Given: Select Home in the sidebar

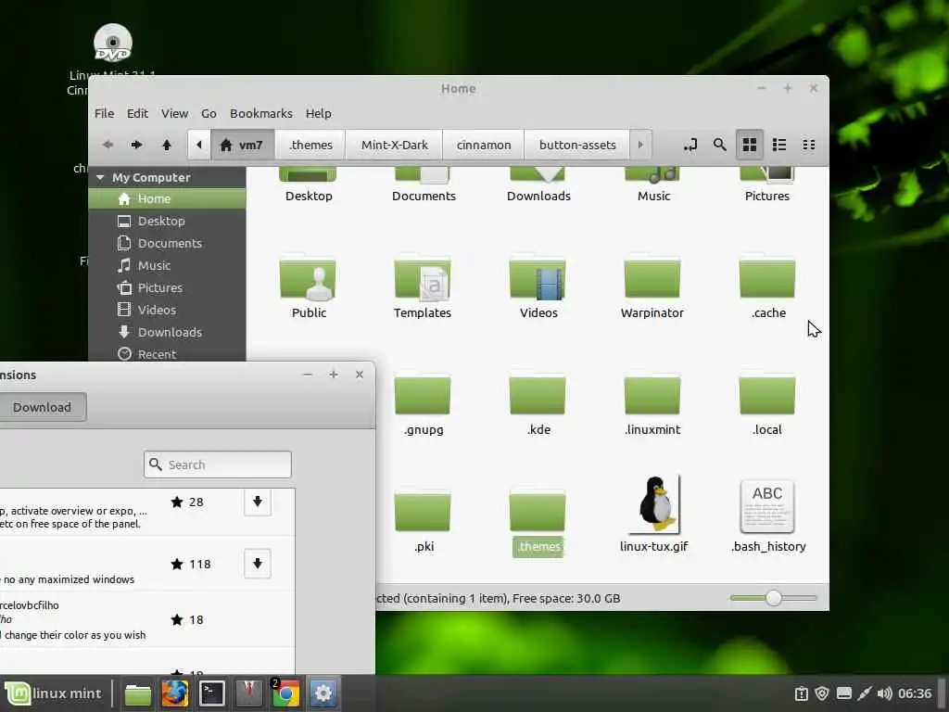Looking at the screenshot, I should (167, 198).
